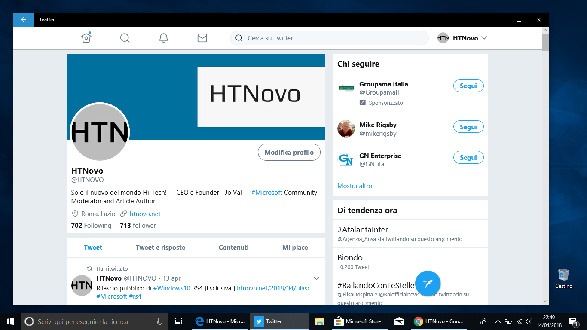The image size is (587, 330).
Task: Open the Action Center notification icon
Action: [573, 321]
